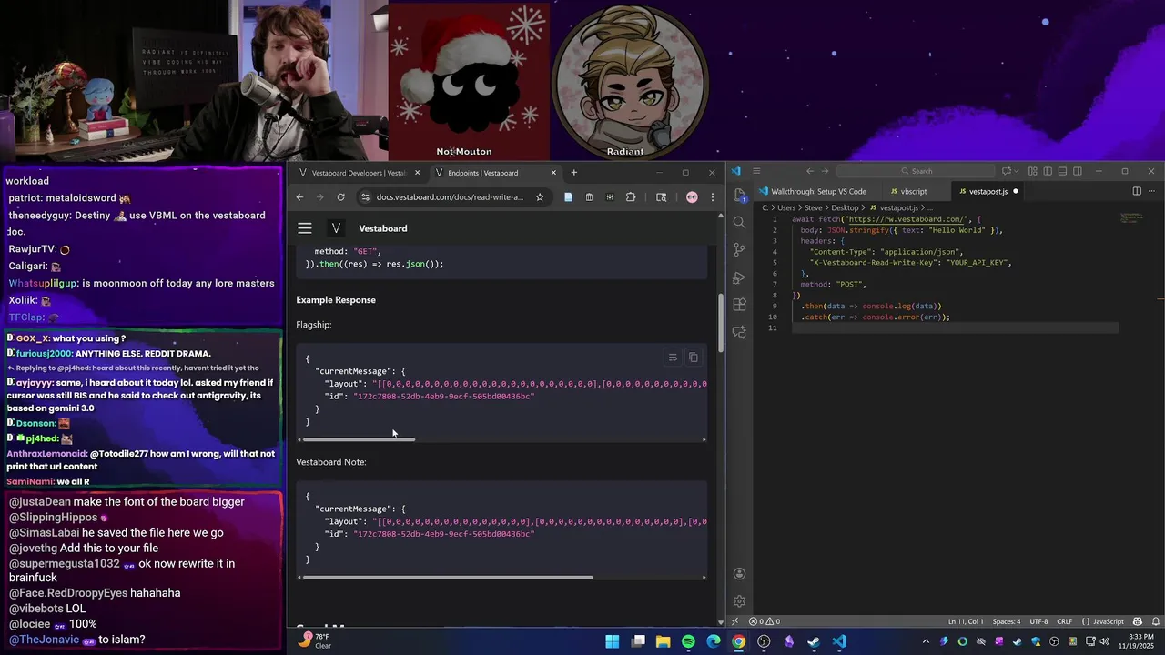1165x655 pixels.
Task: Toggle the VS Code secondary side bar layout icon
Action: click(x=1078, y=171)
